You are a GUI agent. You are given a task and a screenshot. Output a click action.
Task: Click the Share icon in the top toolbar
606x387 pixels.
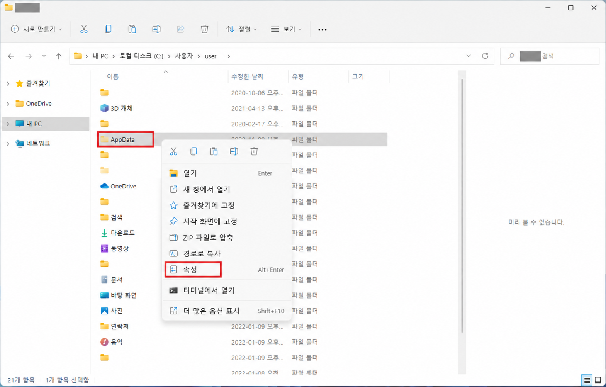pos(180,29)
